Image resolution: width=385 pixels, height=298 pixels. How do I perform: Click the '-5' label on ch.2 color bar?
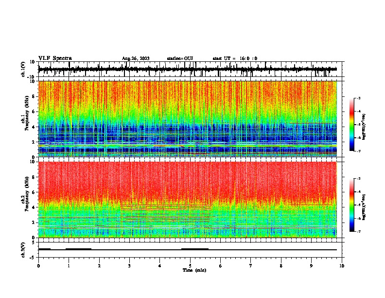coord(358,205)
